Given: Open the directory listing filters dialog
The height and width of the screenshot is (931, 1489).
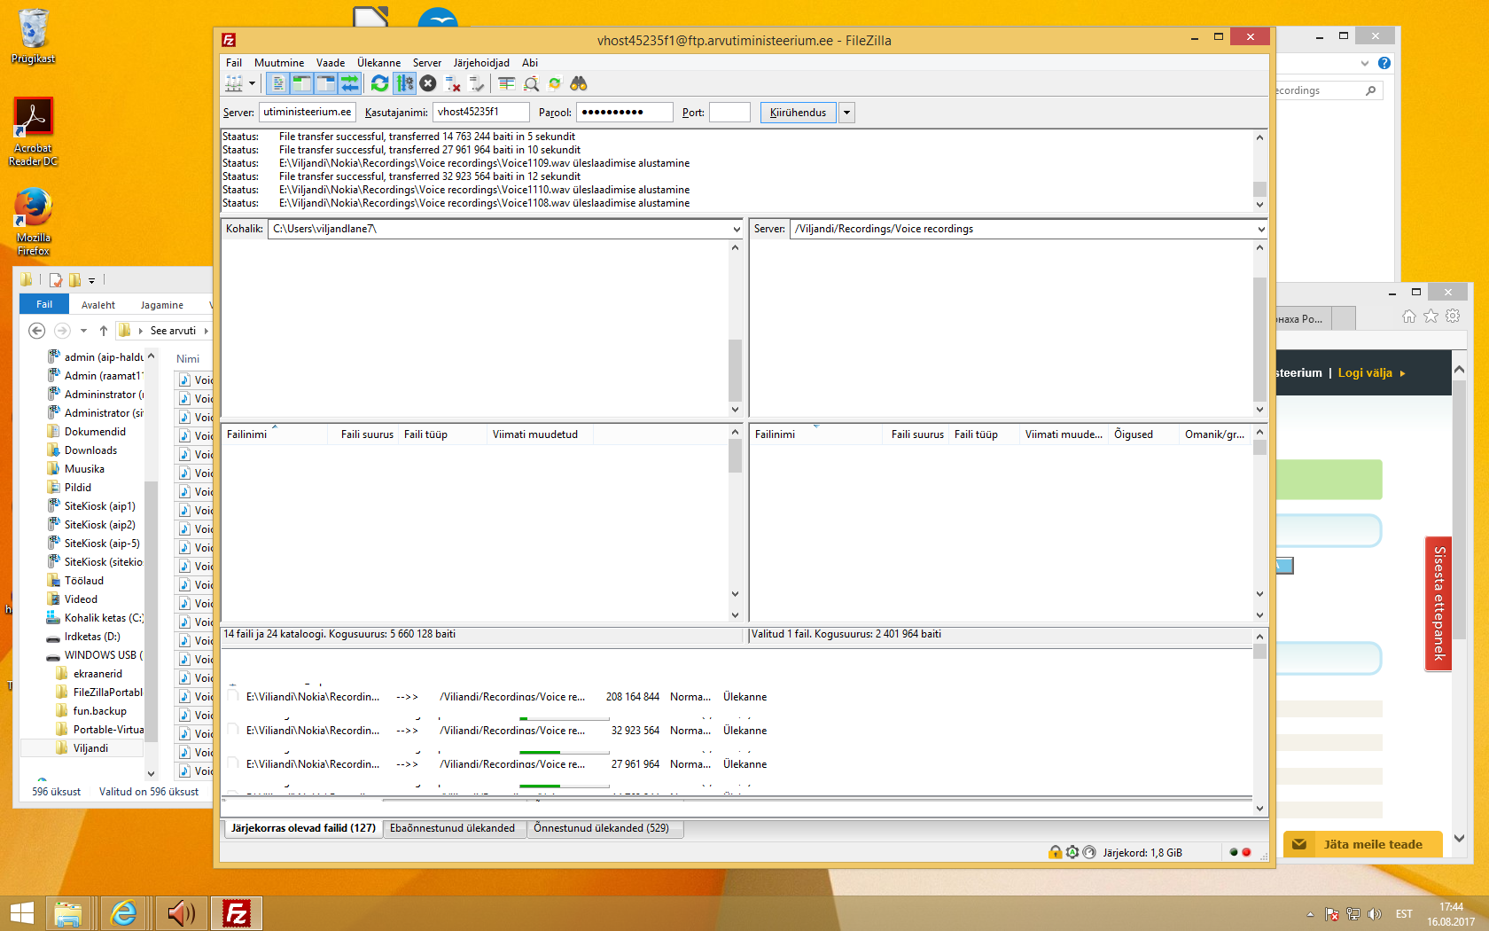Looking at the screenshot, I should [507, 83].
